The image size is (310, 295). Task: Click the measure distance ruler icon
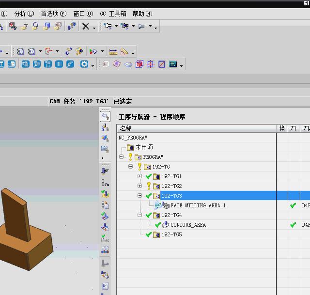click(113, 52)
